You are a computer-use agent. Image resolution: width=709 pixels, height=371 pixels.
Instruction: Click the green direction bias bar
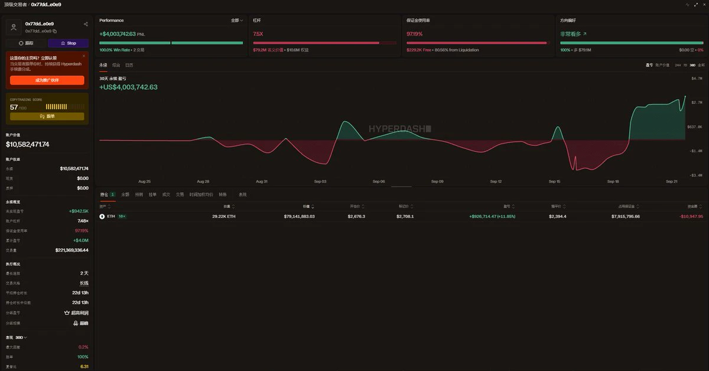pyautogui.click(x=632, y=43)
